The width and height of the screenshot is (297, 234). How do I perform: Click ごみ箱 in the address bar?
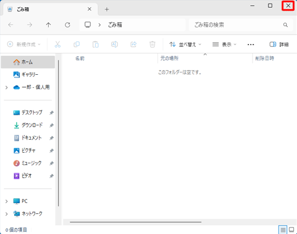click(x=115, y=25)
